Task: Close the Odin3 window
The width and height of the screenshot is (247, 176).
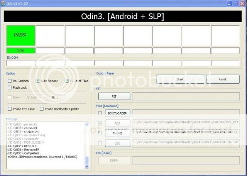Action: click(x=242, y=3)
